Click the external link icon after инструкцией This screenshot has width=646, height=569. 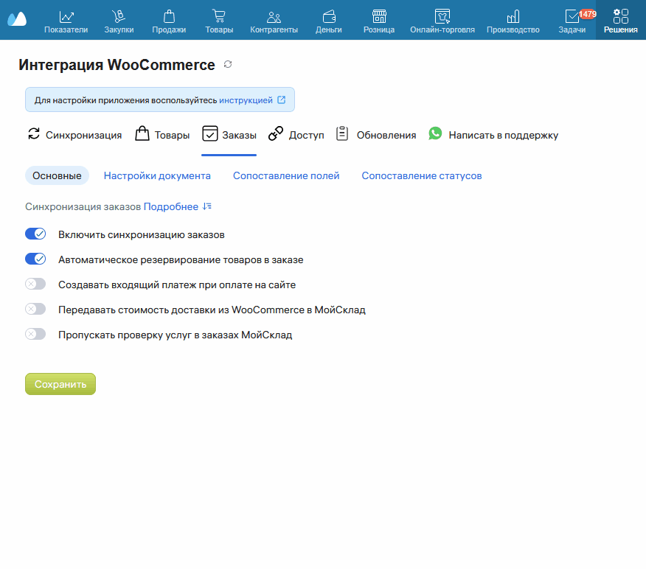coord(282,100)
